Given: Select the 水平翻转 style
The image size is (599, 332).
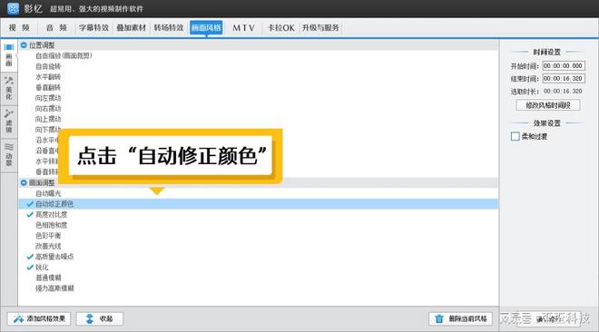Looking at the screenshot, I should [x=48, y=77].
